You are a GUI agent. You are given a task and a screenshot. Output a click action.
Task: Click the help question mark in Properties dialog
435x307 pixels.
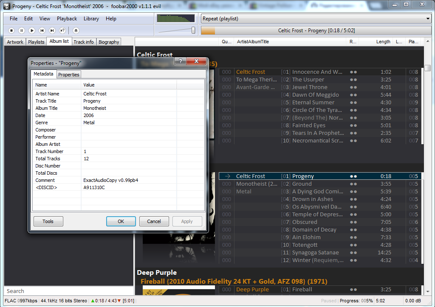click(181, 61)
